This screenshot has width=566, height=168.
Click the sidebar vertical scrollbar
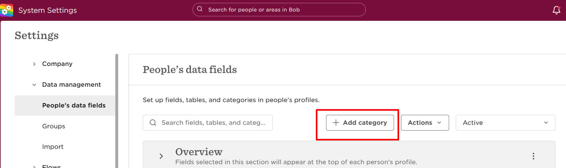tap(117, 111)
